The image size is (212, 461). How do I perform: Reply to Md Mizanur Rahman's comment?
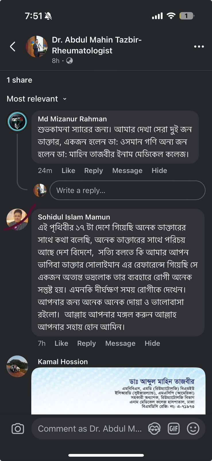coord(93,171)
